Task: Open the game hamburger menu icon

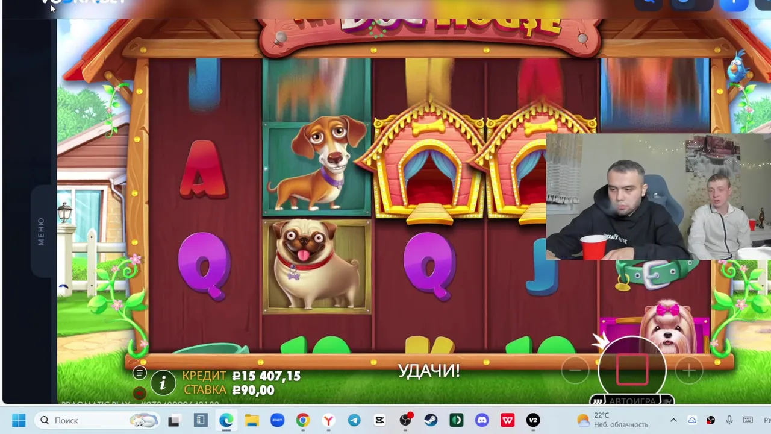Action: tap(139, 373)
